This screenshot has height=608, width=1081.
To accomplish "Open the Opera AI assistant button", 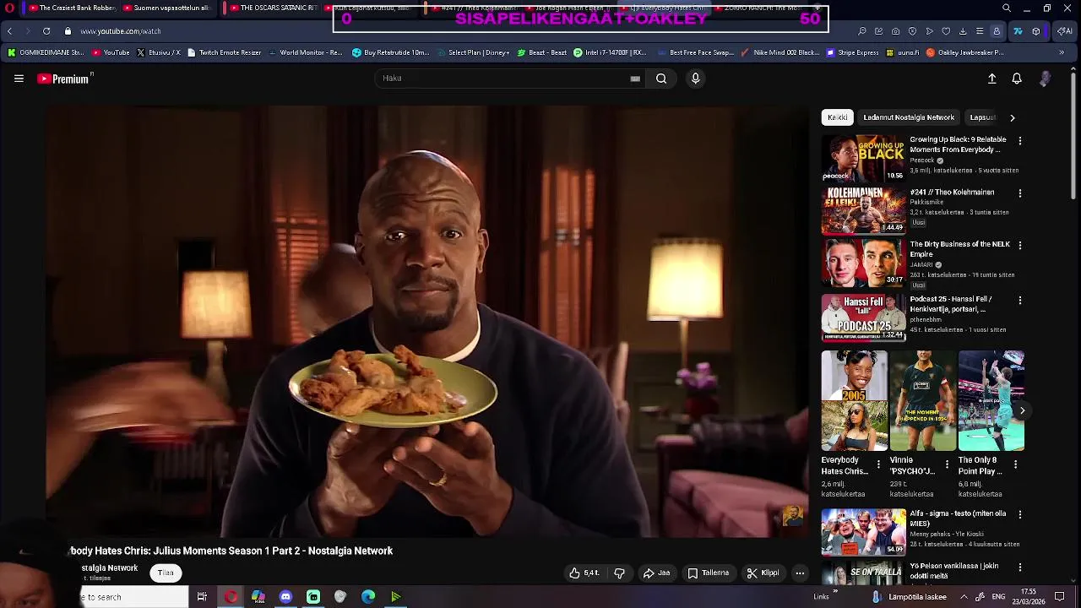I will 1065,31.
